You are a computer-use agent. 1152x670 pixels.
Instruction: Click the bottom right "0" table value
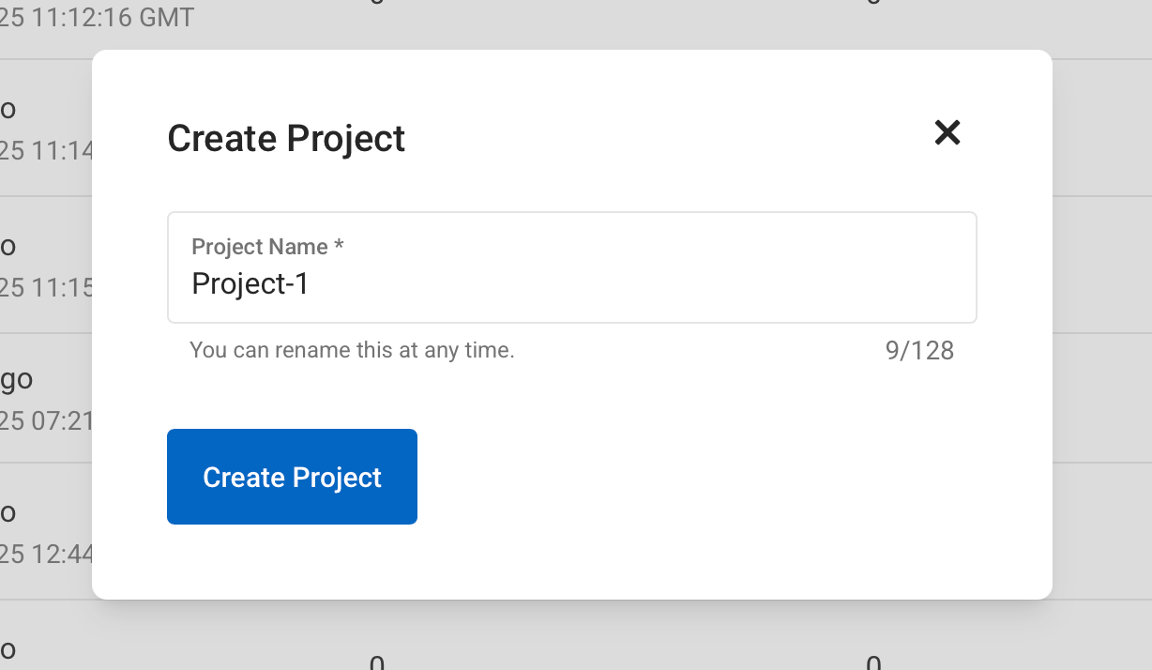pos(873,662)
